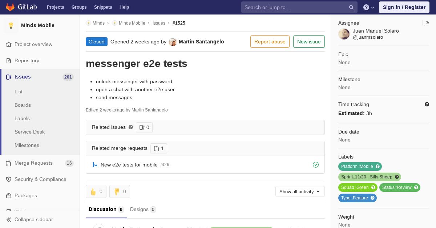
Task: Click the Issues breadcrumb link
Action: click(159, 23)
